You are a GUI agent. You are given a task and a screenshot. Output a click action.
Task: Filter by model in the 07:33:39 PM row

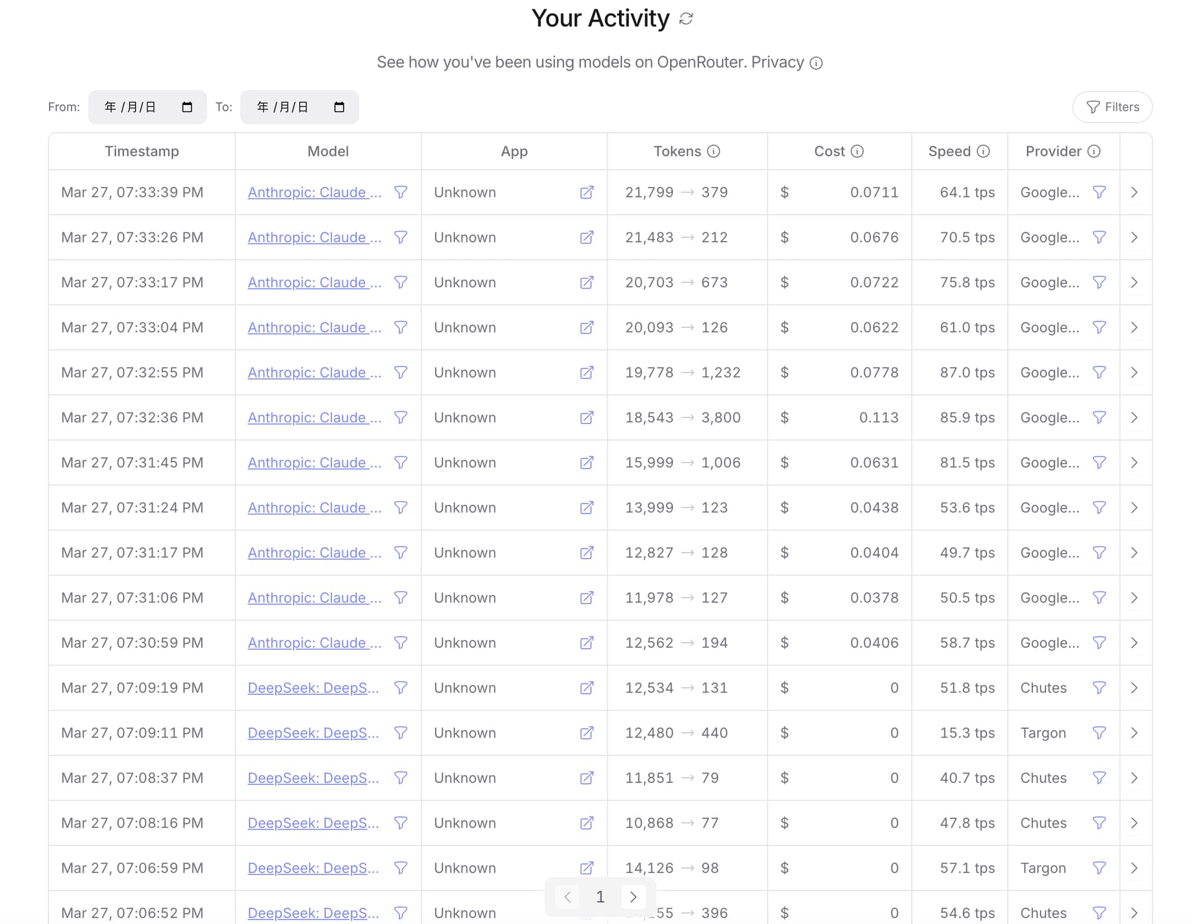point(401,192)
